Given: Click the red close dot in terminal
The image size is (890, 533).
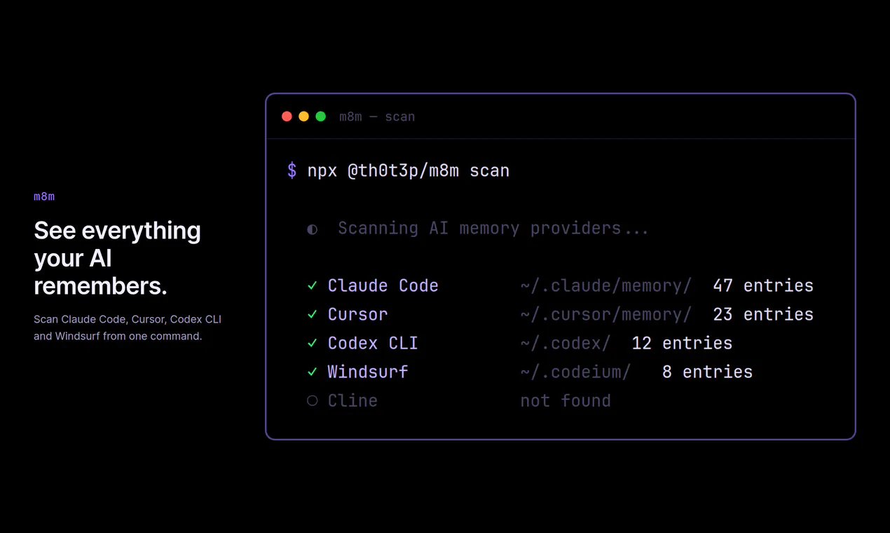Looking at the screenshot, I should tap(287, 116).
